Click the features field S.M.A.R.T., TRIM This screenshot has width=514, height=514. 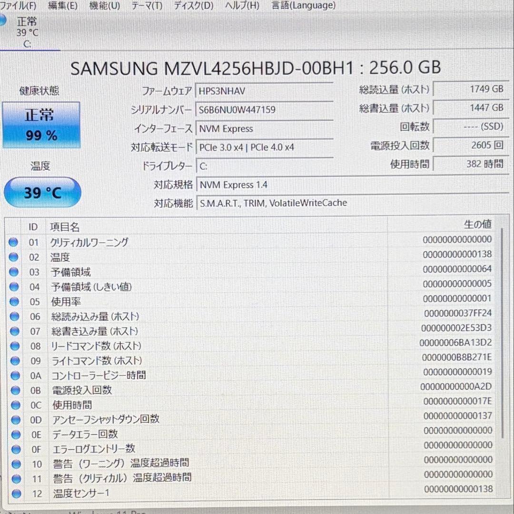pos(352,203)
